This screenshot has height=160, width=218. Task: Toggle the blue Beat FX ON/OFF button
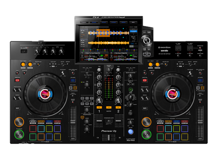(130, 132)
